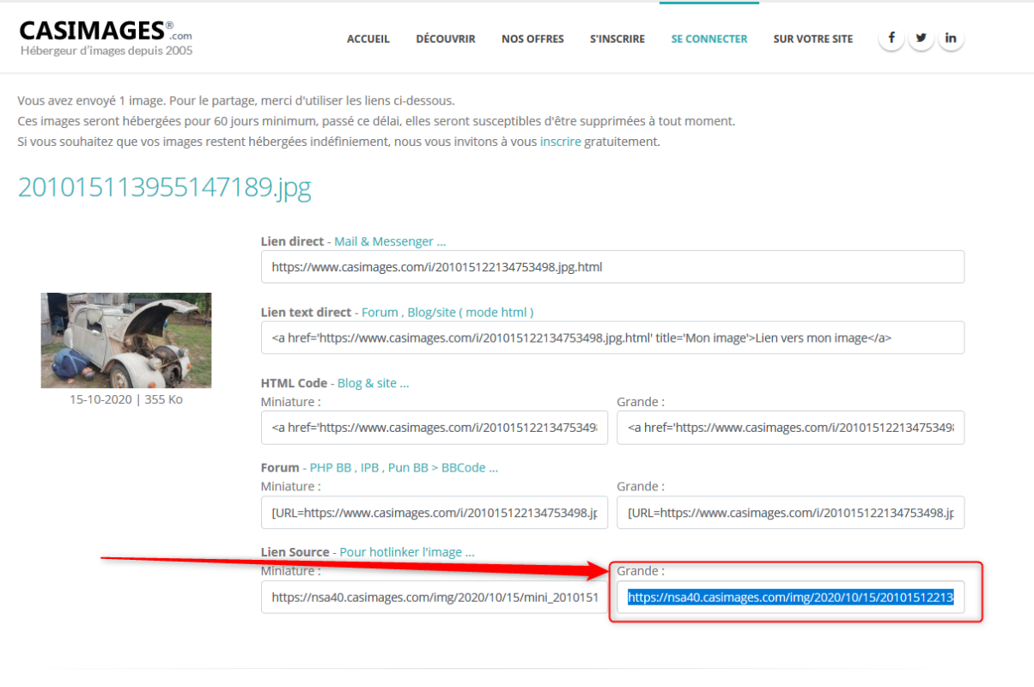Click the Forum Grande BBCode field
Viewport: 1034px width, 687px height.
[790, 513]
